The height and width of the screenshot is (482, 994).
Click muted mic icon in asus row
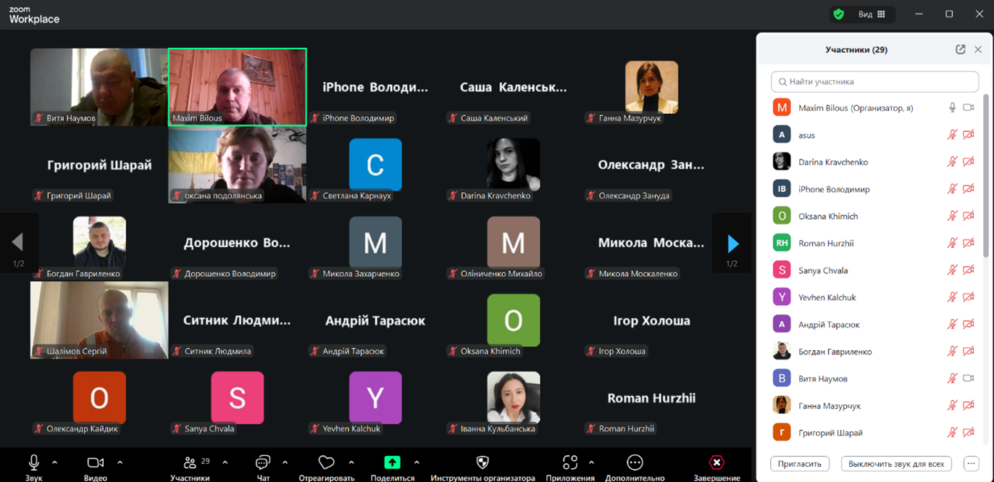point(953,135)
